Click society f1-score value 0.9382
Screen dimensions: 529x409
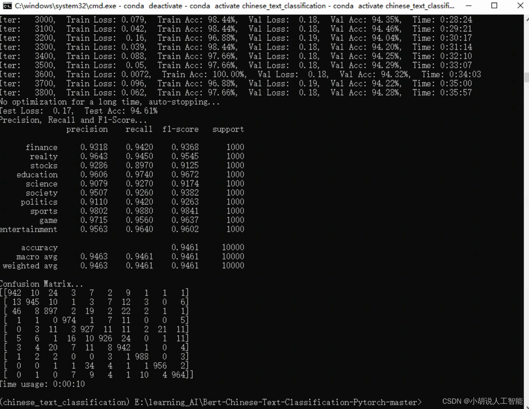185,193
